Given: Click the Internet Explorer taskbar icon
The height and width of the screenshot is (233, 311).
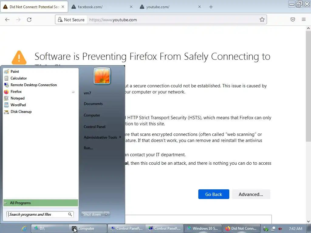Looking at the screenshot, I should click(x=24, y=229).
